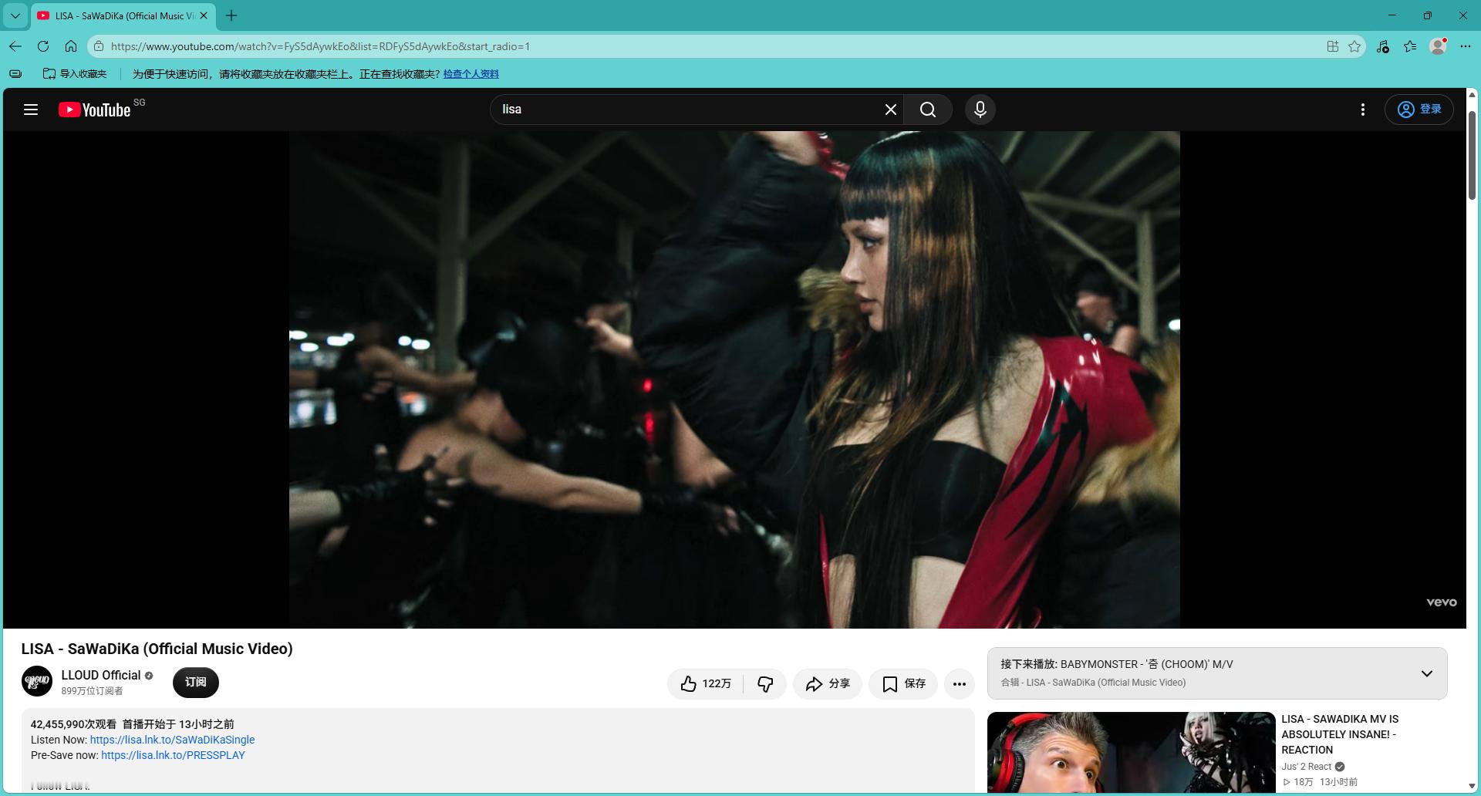Open browser home page icon
Image resolution: width=1481 pixels, height=796 pixels.
[71, 46]
